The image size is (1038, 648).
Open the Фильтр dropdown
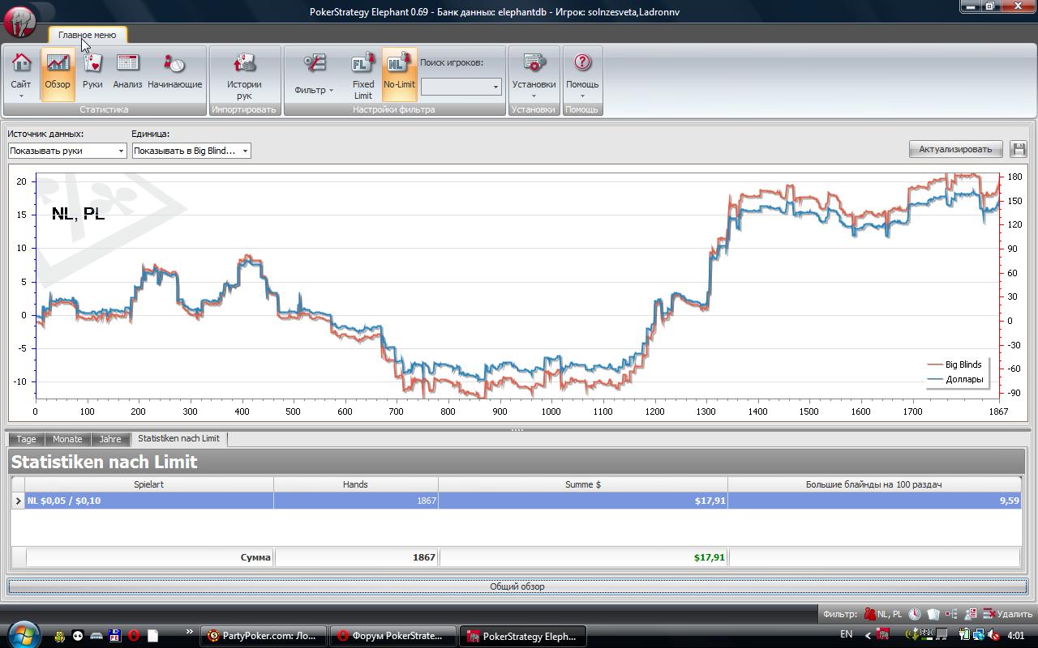click(314, 74)
